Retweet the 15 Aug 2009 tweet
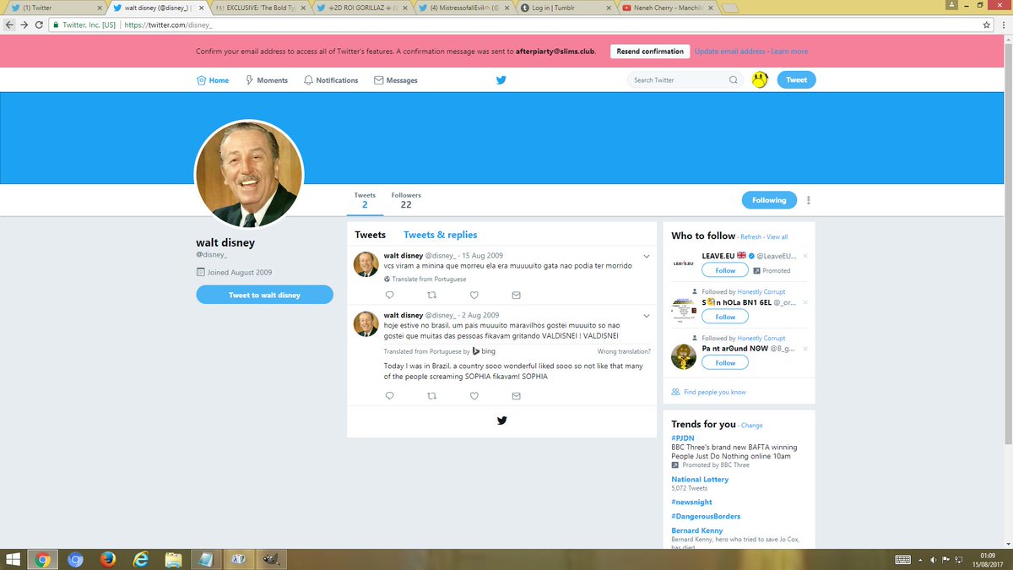 (432, 295)
